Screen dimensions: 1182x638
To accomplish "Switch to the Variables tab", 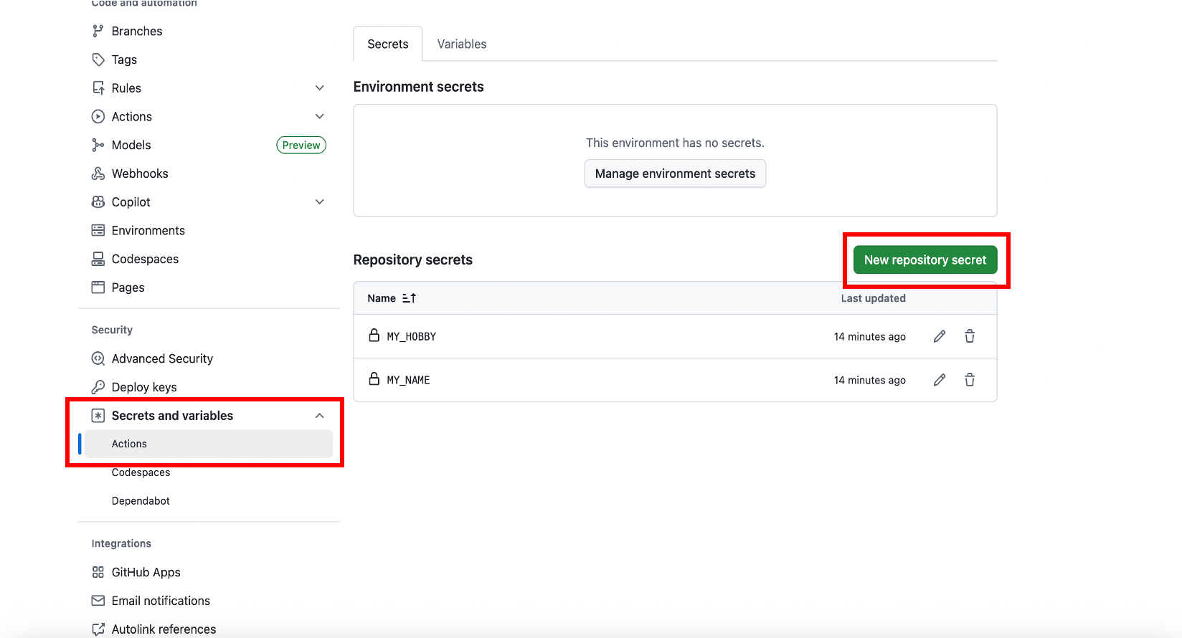I will (x=462, y=44).
